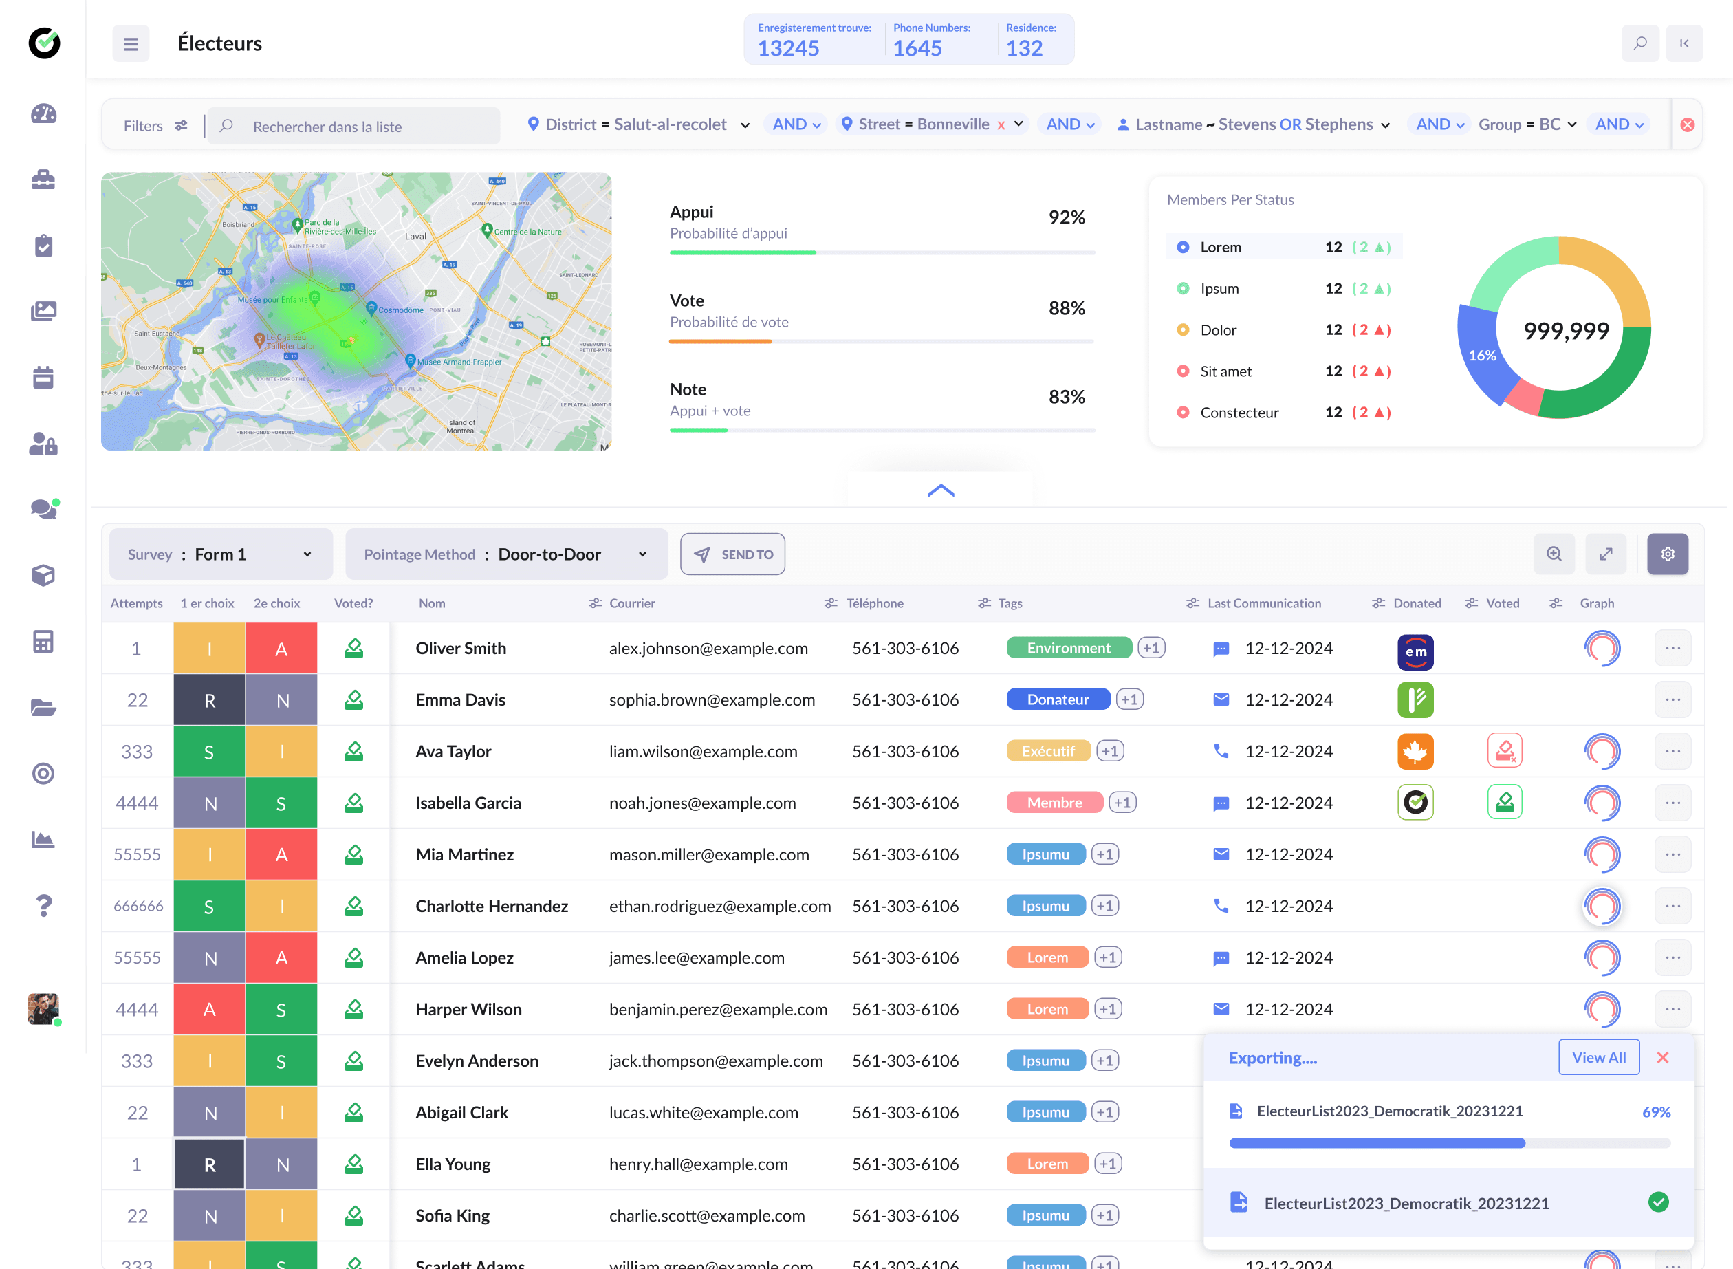Click the +1 tag badge for Emma Davis
Screen dimensions: 1733x1269
1129,699
